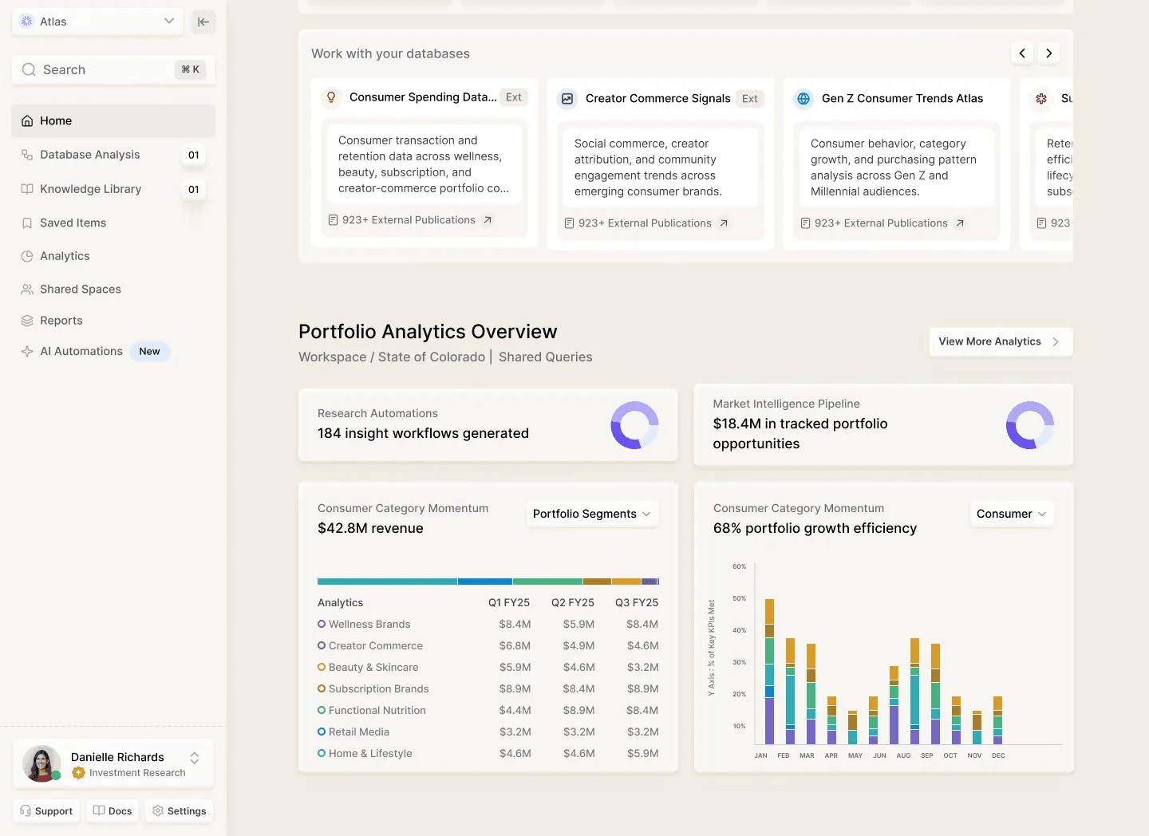Click the green segment of the revenue bar

coord(547,582)
